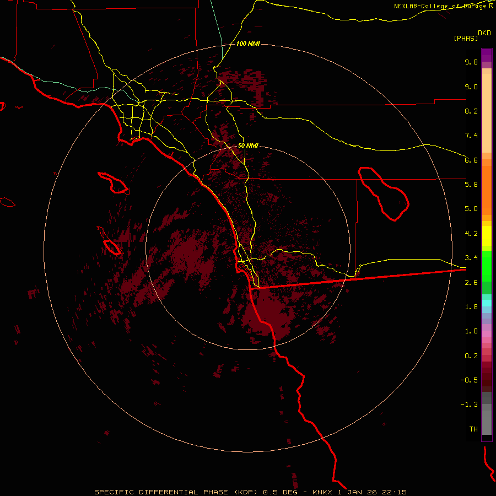This screenshot has width=496, height=496.
Task: Click the 3.4 color scale value
Action: 471,258
